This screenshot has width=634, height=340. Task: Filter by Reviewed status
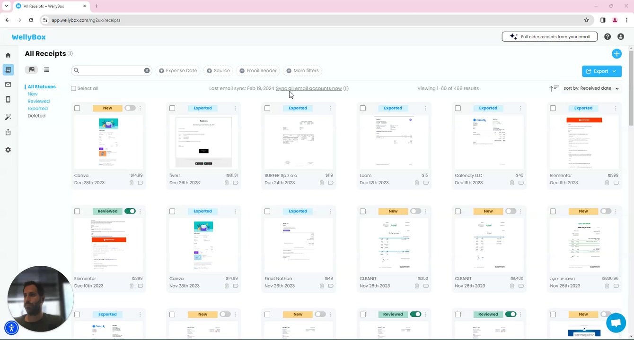pos(38,101)
